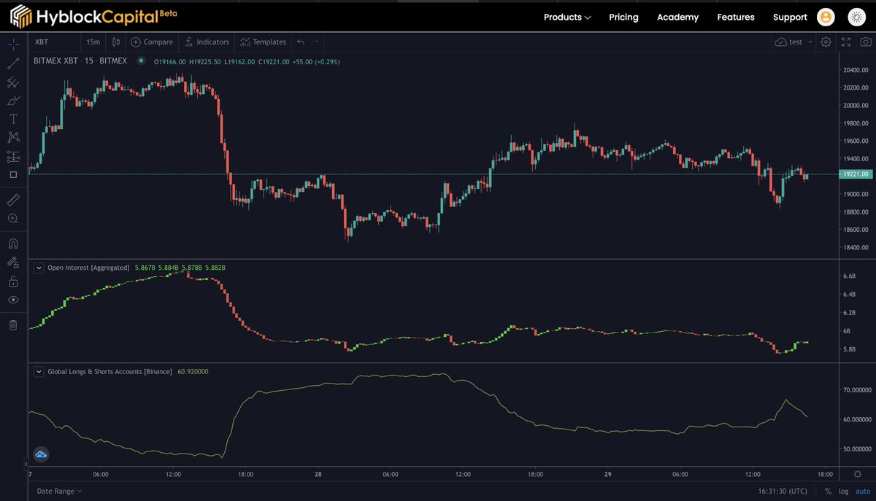Open the Products menu
The height and width of the screenshot is (501, 876).
pos(566,17)
